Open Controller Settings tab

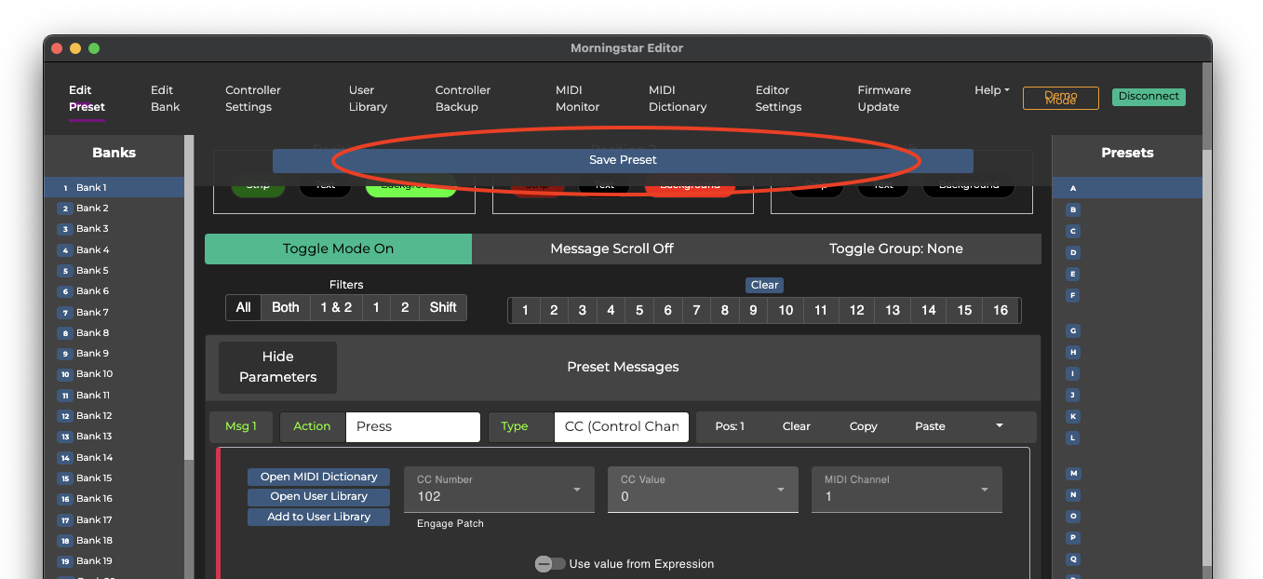[252, 99]
